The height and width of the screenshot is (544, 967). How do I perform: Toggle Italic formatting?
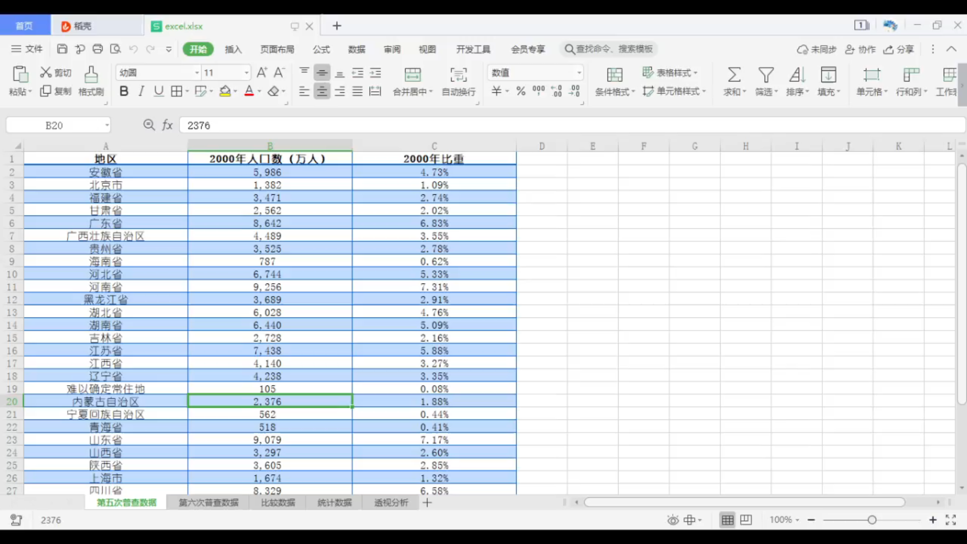(x=142, y=91)
